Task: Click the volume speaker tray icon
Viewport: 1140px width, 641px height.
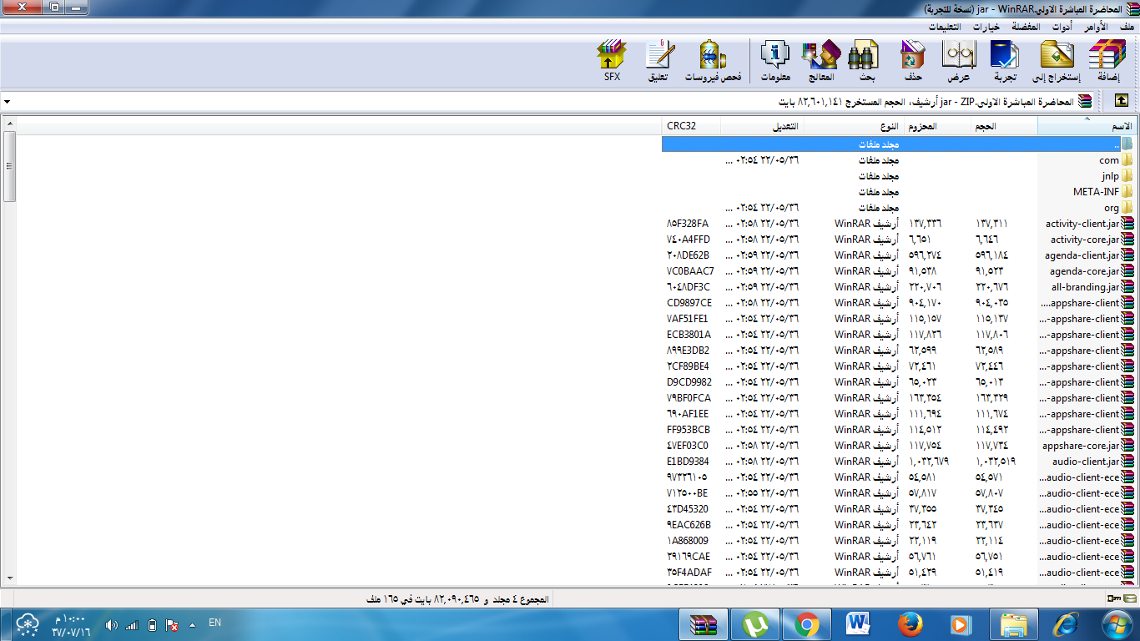Action: (111, 624)
